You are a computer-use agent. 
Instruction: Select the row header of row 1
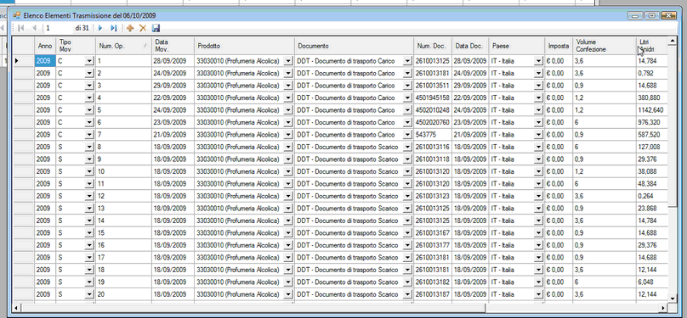(23, 61)
